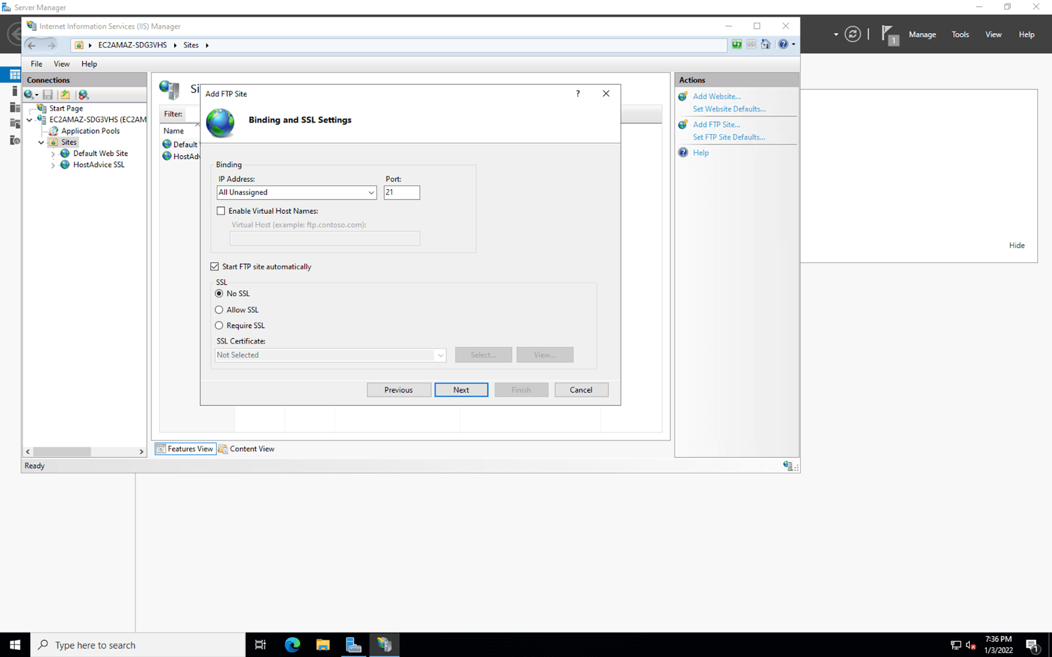The width and height of the screenshot is (1052, 657).
Task: Open the IIS Manager View menu
Action: pyautogui.click(x=62, y=64)
